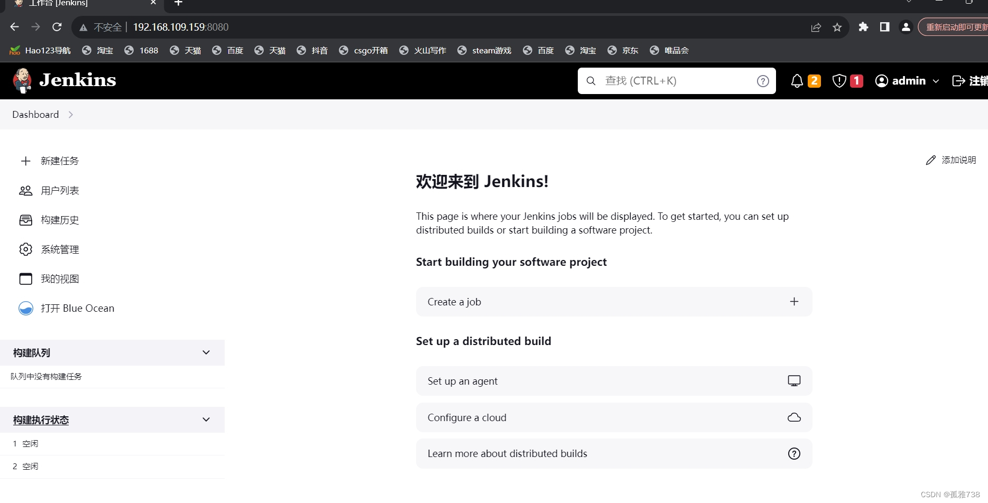Click the 注销 logout icon
Screen dimensions: 988x503
(x=958, y=80)
